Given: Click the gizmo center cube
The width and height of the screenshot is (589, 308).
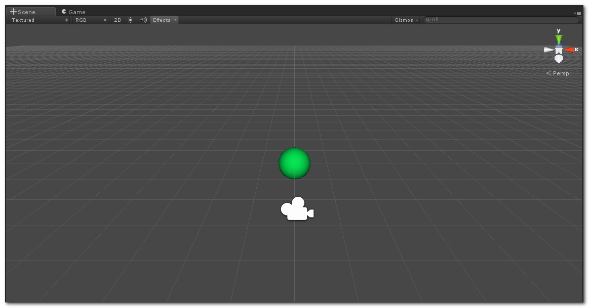Looking at the screenshot, I should pyautogui.click(x=559, y=50).
